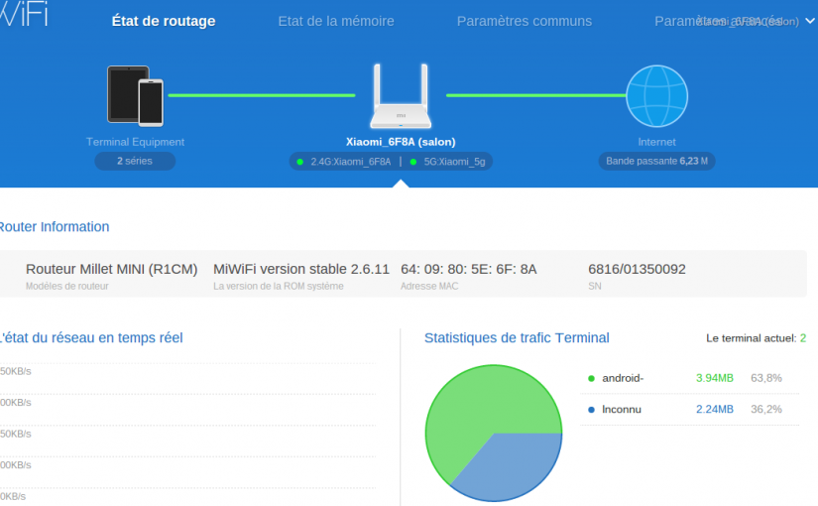818x506 pixels.
Task: Click the Router Information heading
Action: 55,226
